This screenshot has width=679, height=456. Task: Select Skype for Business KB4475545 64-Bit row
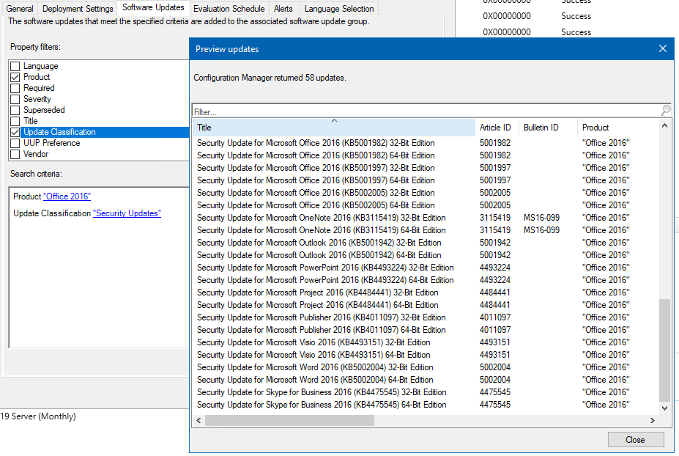coord(426,405)
